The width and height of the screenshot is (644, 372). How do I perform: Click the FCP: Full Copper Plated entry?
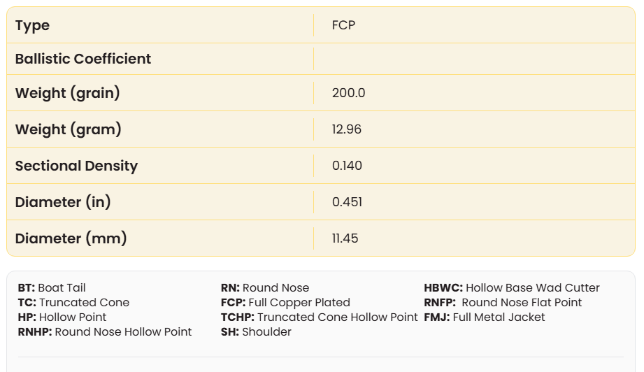coord(285,303)
